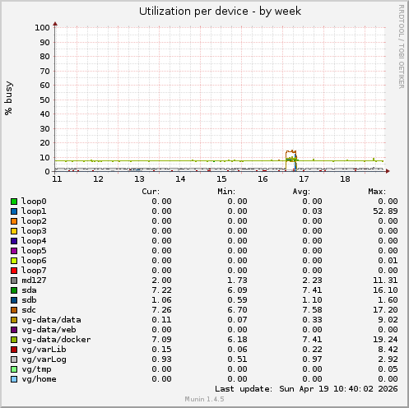Click the 'Cur:' column header

(151, 192)
